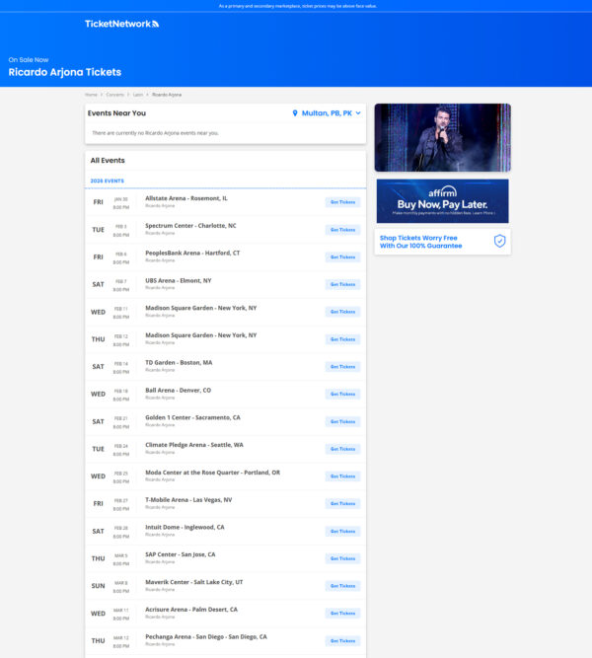Click the top ticket prices disclaimer notice

click(x=297, y=6)
